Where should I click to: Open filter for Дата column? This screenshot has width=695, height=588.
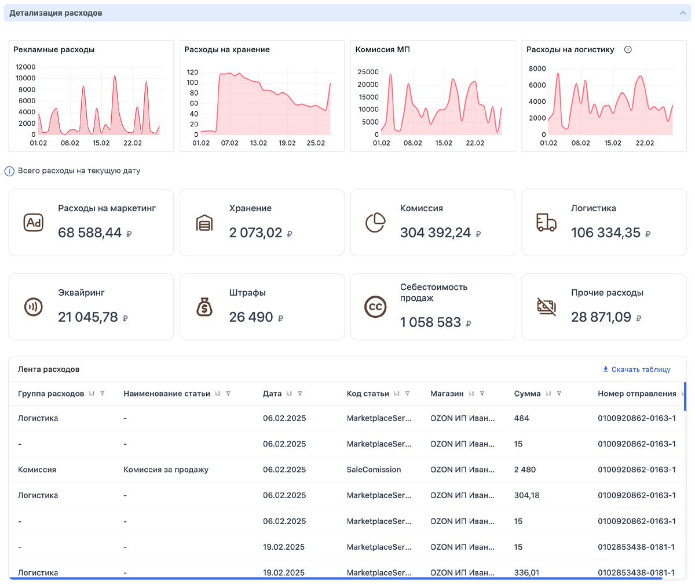(x=300, y=394)
